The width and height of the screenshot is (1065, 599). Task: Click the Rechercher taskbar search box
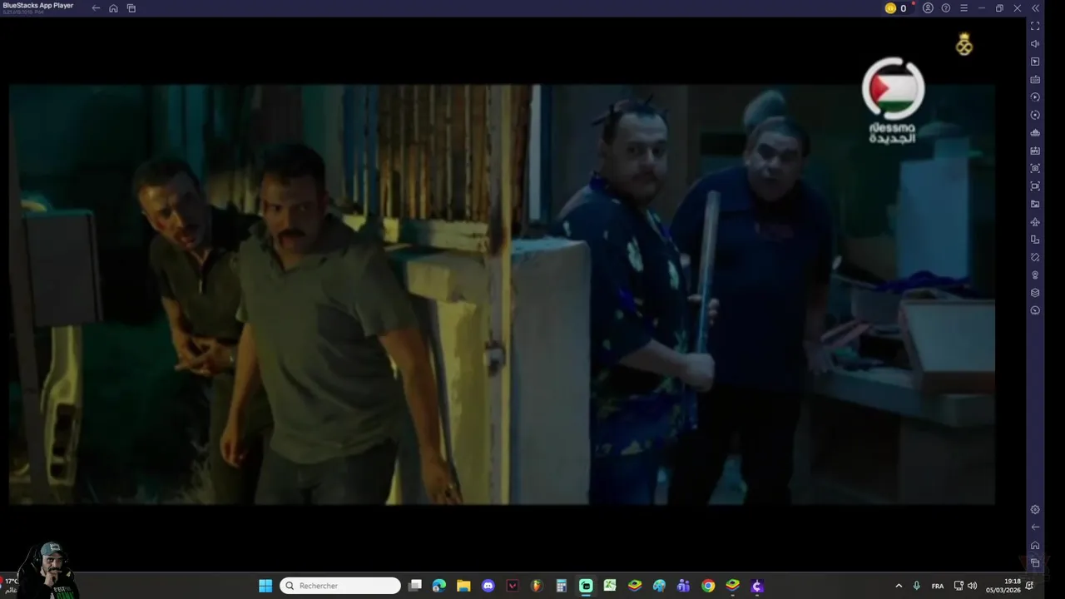340,586
